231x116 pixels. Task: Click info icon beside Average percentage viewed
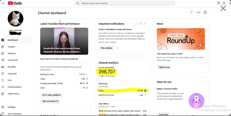[87, 83]
